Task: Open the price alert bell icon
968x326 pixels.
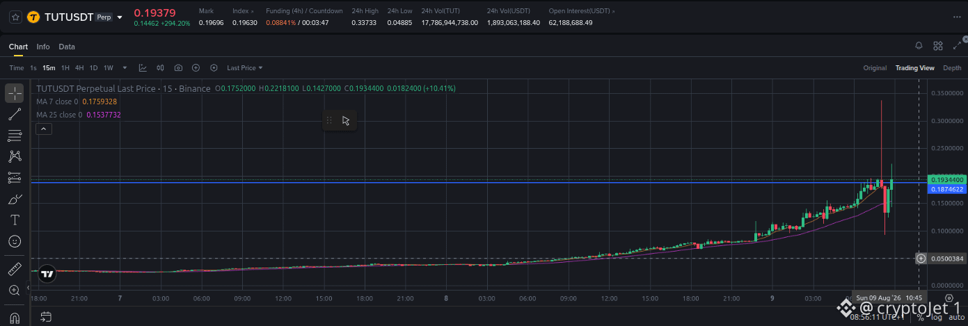Action: pos(919,46)
